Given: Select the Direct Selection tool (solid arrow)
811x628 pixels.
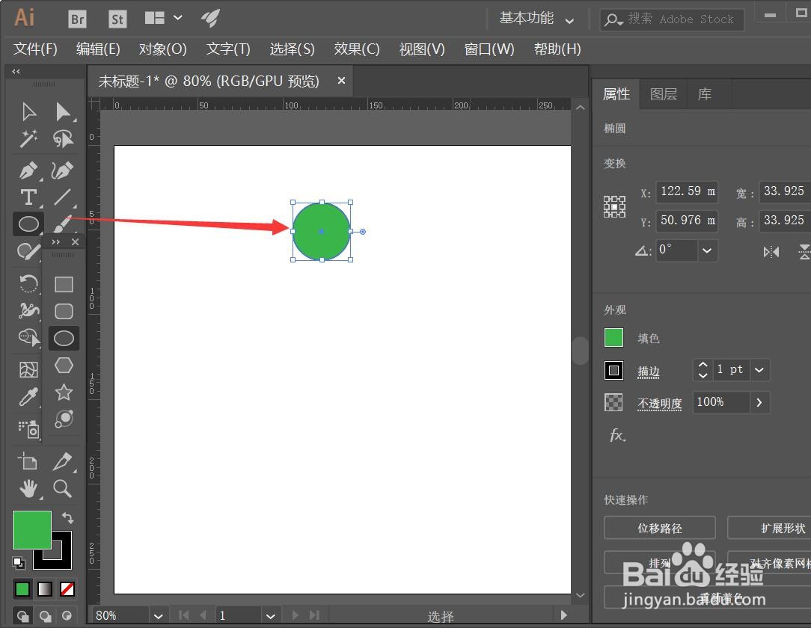Looking at the screenshot, I should tap(63, 111).
